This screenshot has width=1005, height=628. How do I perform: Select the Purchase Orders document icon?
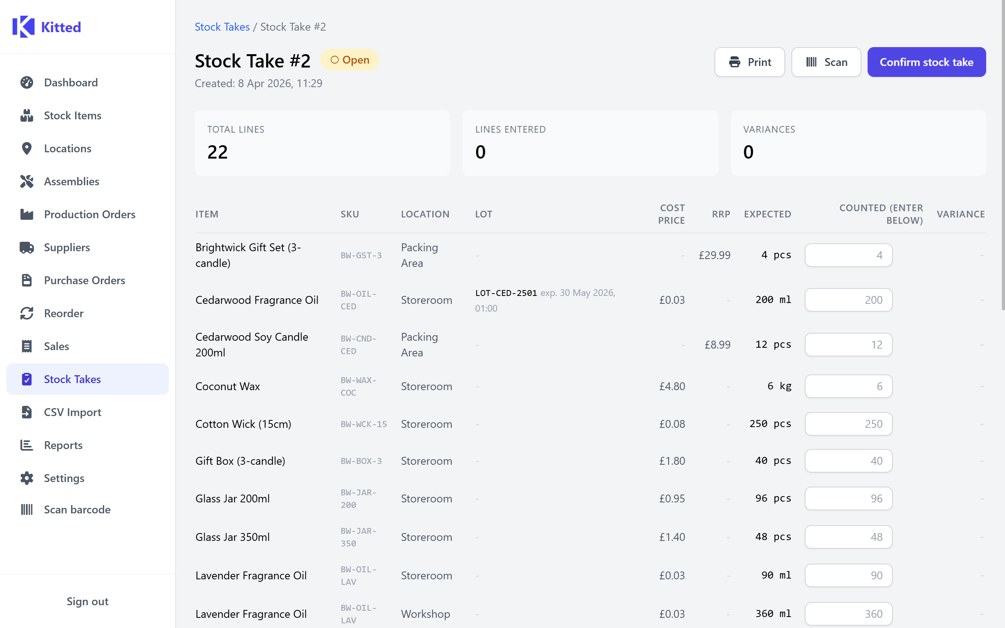[27, 280]
